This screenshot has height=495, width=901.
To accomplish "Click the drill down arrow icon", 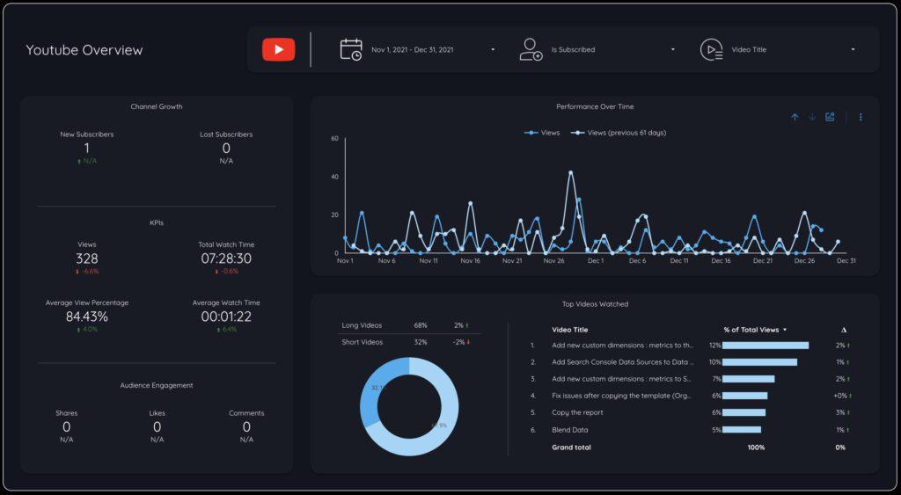I will (812, 117).
